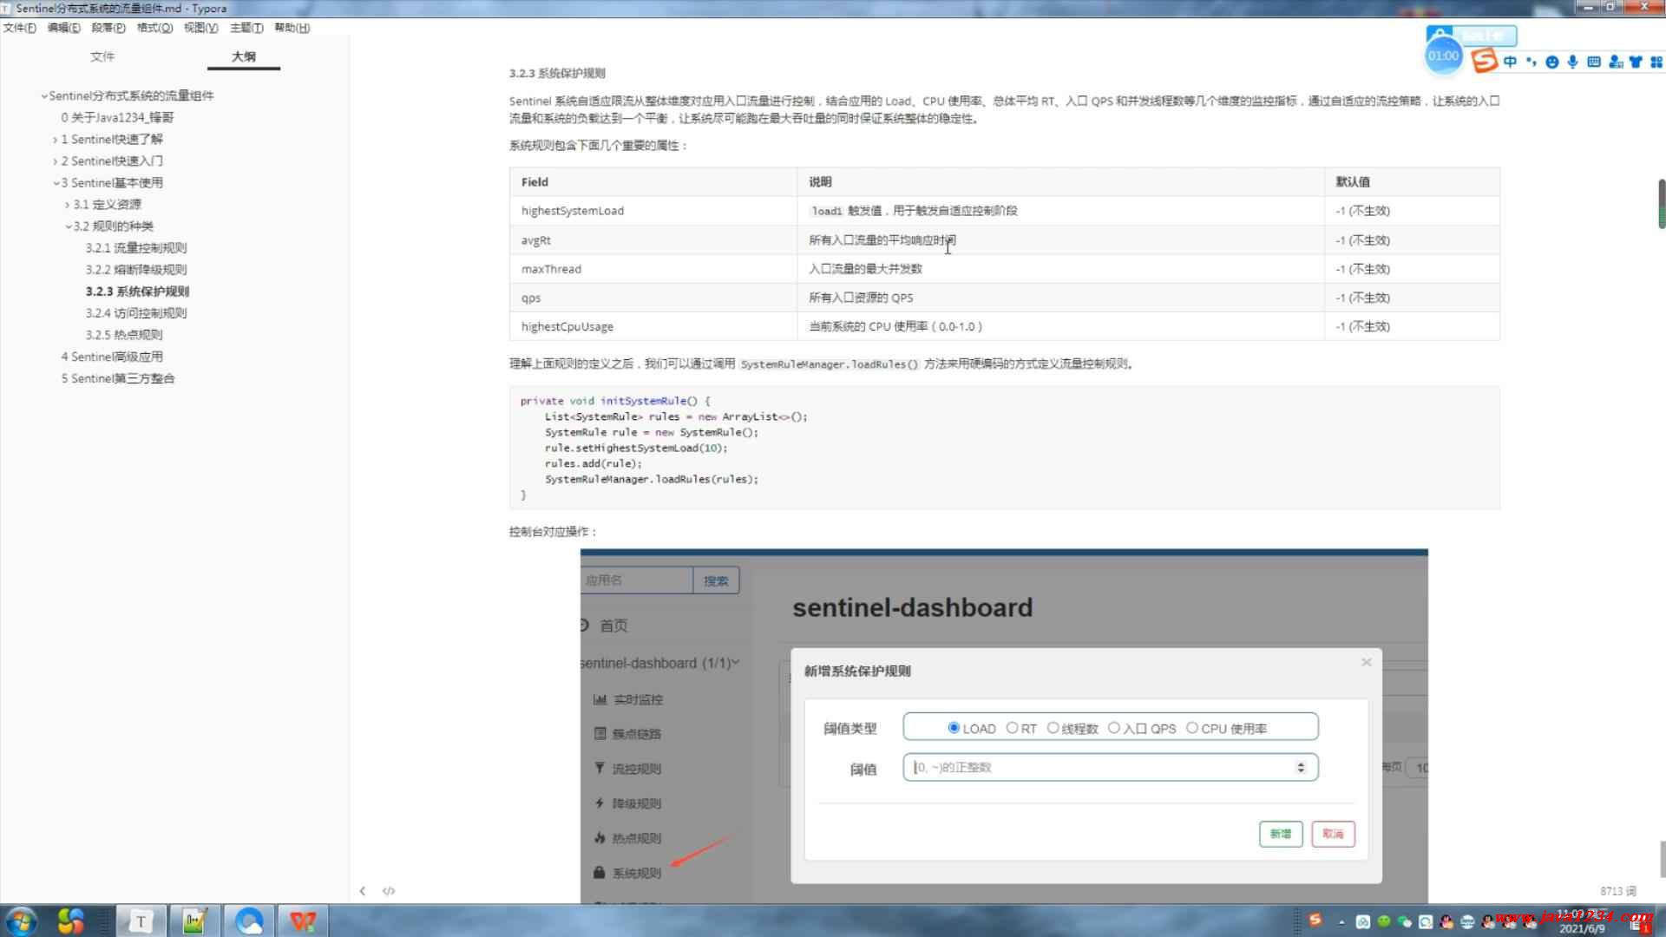
Task: Expand the 3.1 定义资源 outline node
Action: coord(68,205)
